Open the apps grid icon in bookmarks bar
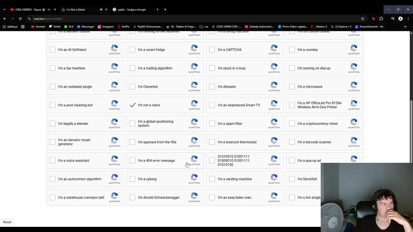Screen dimensions: 413x232 (23, 27)
